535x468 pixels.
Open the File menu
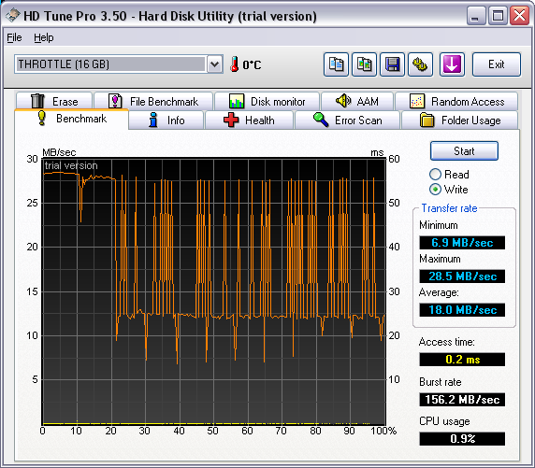point(14,37)
